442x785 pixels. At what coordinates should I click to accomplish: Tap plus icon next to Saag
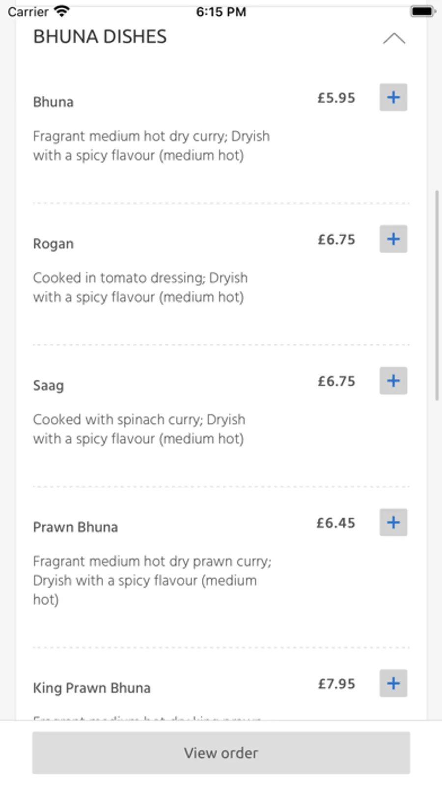[393, 381]
